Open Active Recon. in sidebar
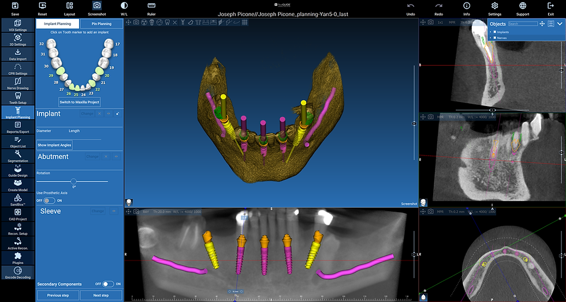Image resolution: width=566 pixels, height=302 pixels. tap(18, 244)
